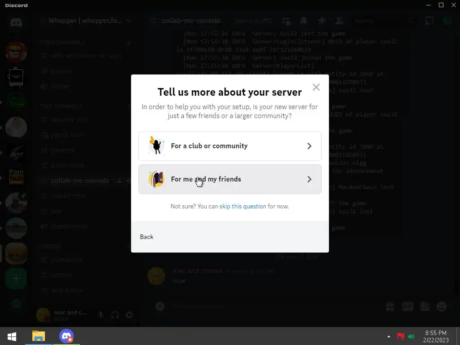Minimize the Discord window
Viewport: 460px width, 345px height.
428,5
